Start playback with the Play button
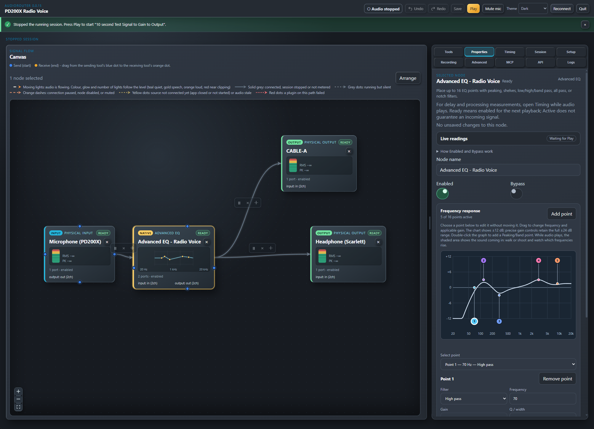 (x=473, y=9)
